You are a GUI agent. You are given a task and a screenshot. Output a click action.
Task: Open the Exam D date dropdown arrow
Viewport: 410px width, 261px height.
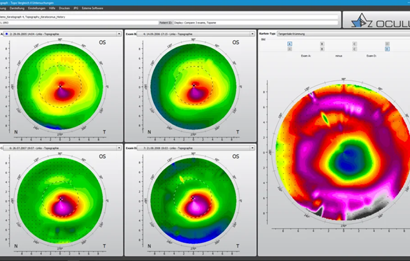(253, 148)
